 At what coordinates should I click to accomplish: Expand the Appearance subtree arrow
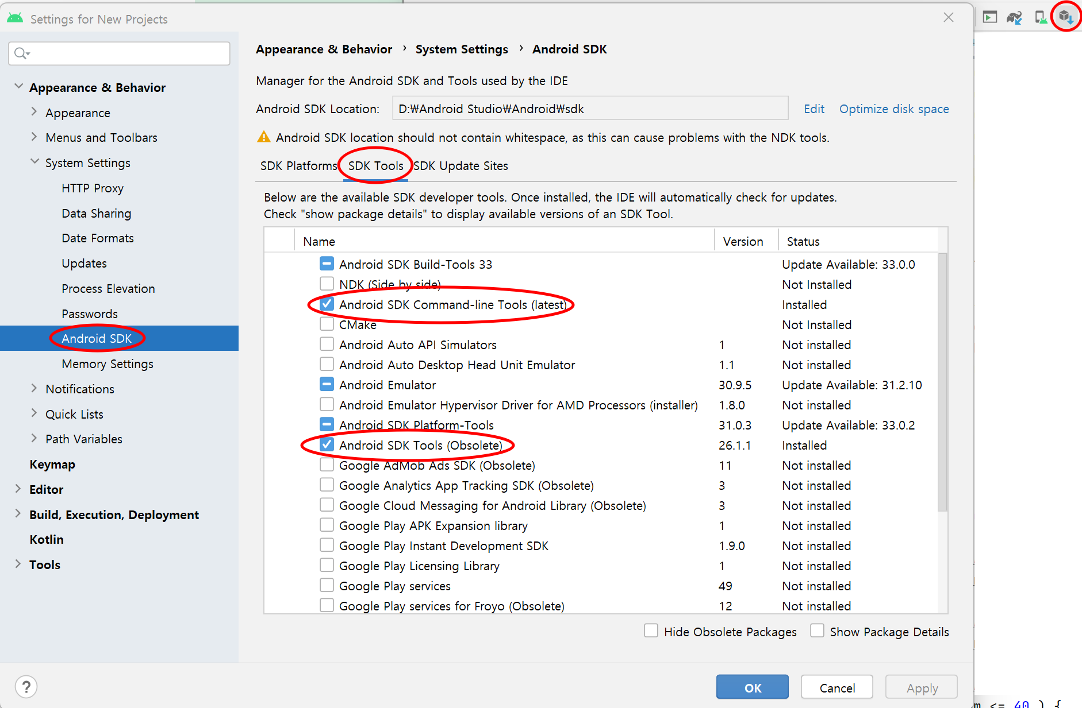click(x=34, y=112)
